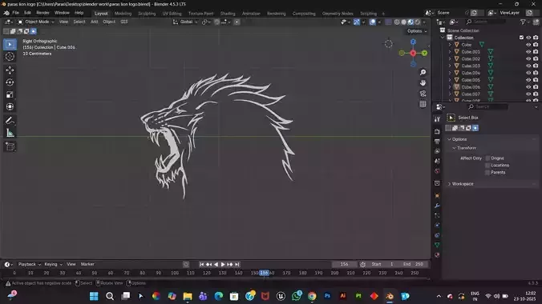Open the Object Data green triangle tab
The height and width of the screenshot is (304, 542).
pyautogui.click(x=437, y=245)
